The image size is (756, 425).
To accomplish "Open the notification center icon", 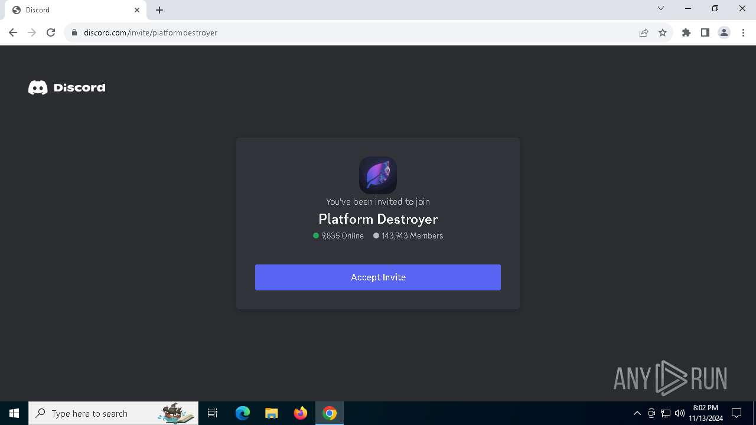I will pyautogui.click(x=737, y=413).
